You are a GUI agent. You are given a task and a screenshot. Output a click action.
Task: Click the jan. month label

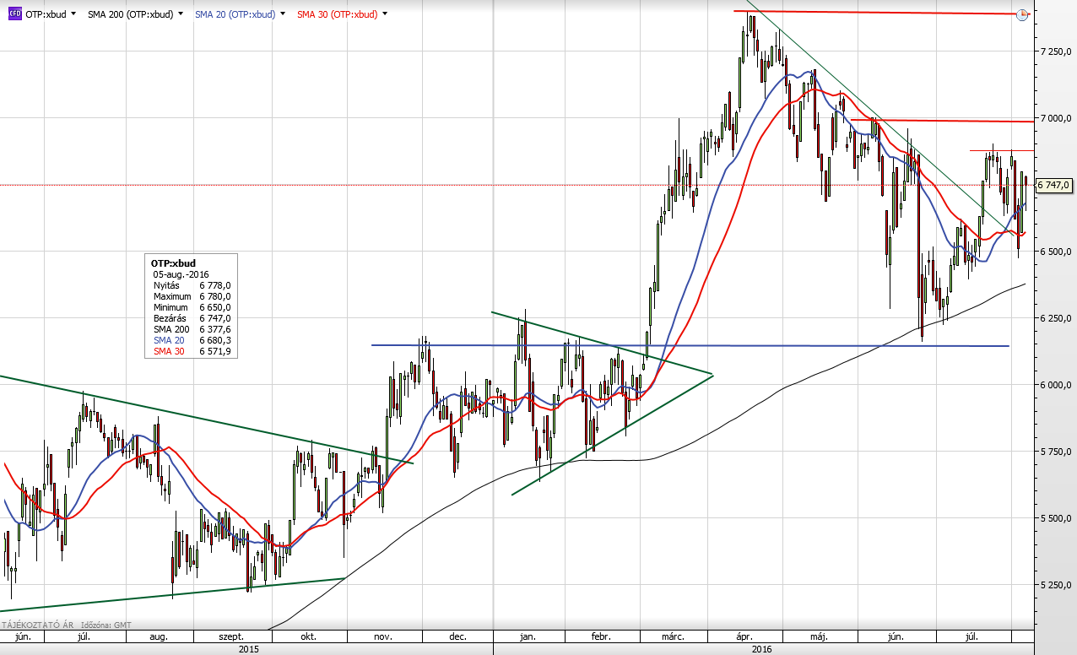528,636
